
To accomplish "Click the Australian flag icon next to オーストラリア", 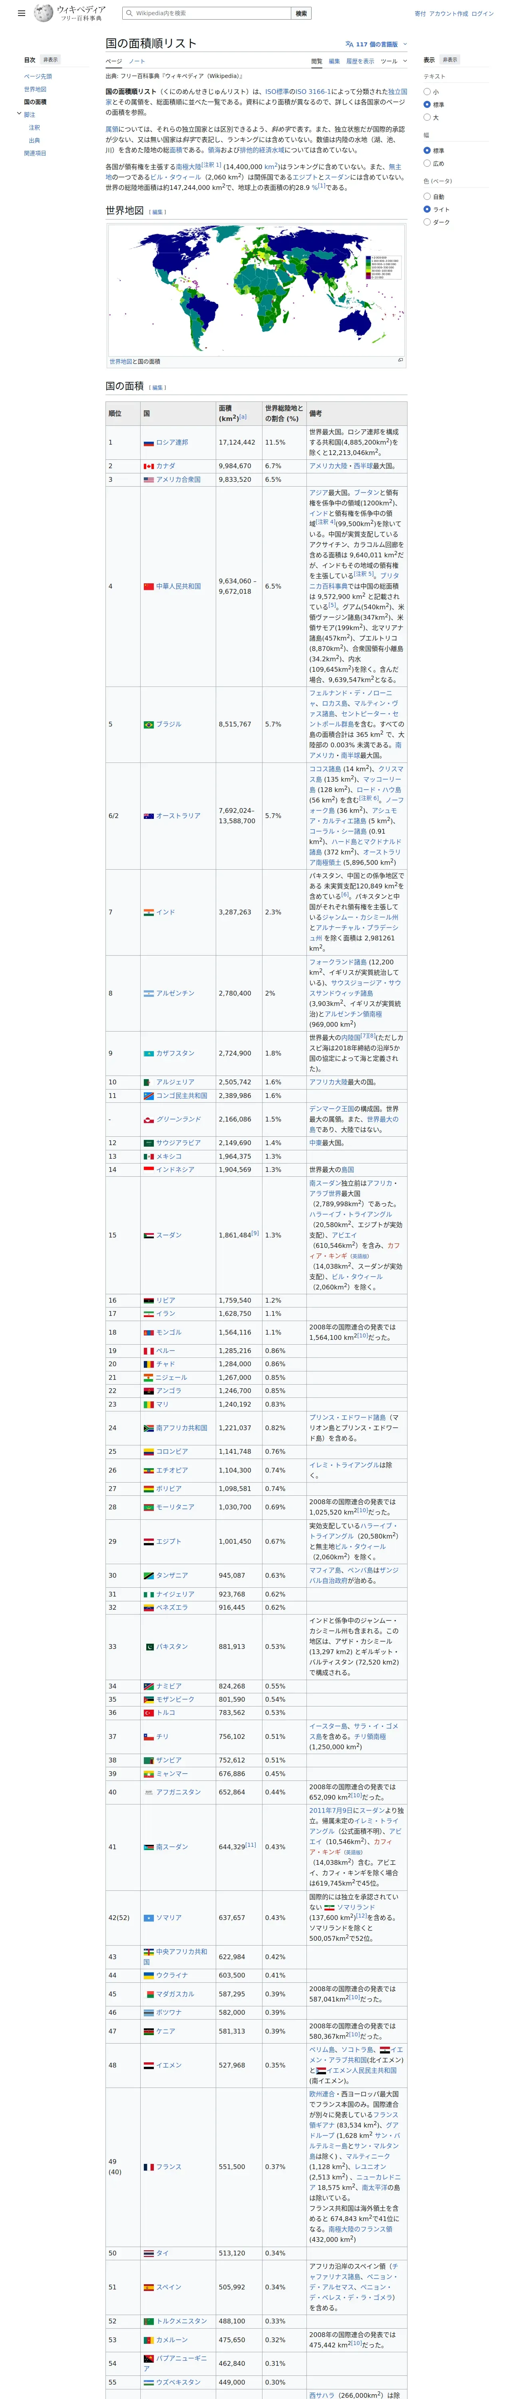I will coord(148,816).
